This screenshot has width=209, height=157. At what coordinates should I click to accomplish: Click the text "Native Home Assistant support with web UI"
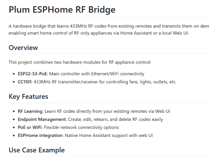(x=109, y=135)
